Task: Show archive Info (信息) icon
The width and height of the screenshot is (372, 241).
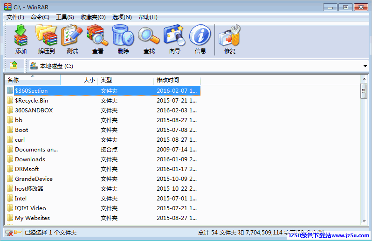Action: pos(200,39)
